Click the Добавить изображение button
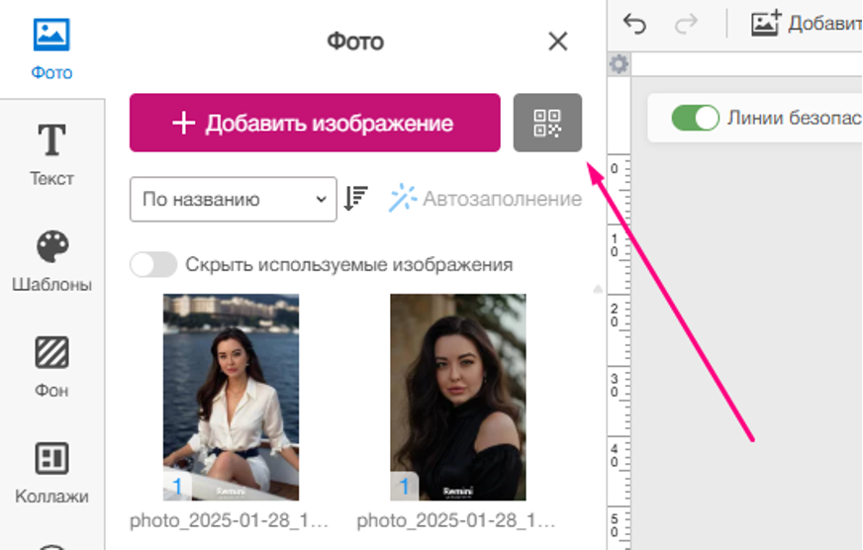This screenshot has width=863, height=550. coord(315,123)
